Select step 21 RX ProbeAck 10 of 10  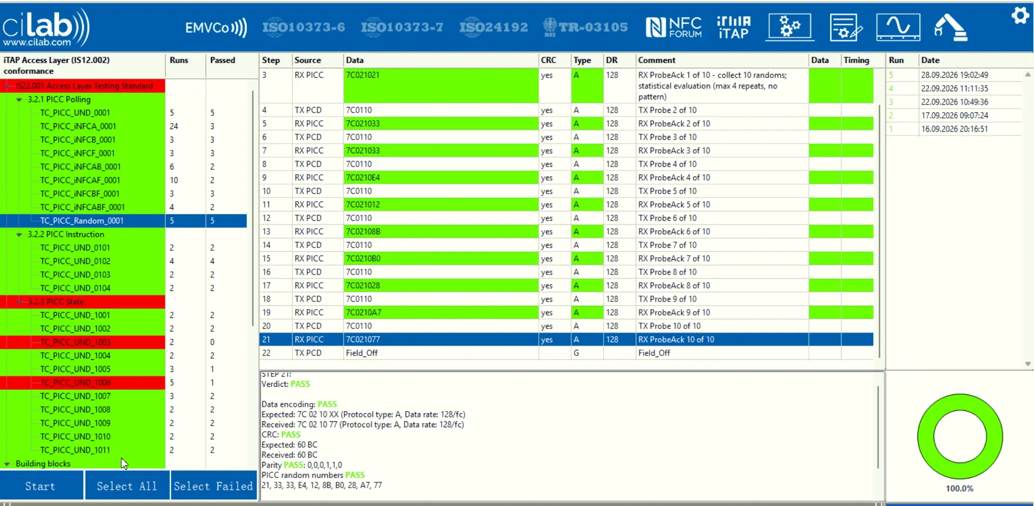pos(566,339)
